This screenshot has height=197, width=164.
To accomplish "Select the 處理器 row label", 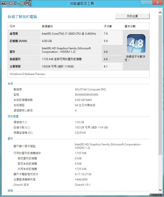I will coord(14,34).
